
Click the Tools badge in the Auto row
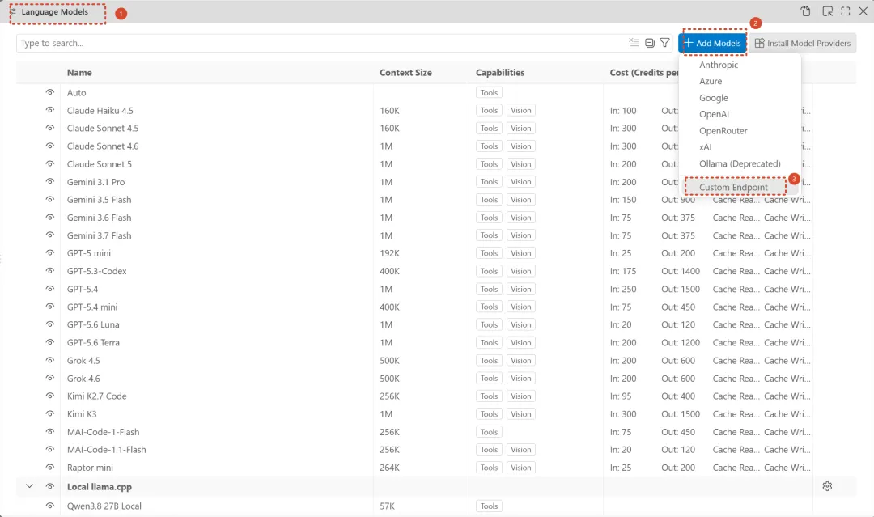pos(489,92)
